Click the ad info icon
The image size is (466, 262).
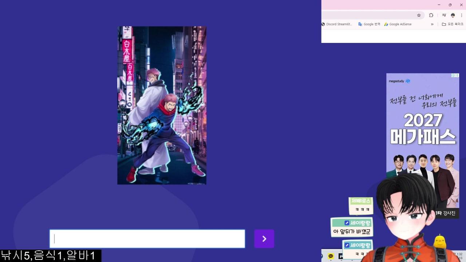pyautogui.click(x=453, y=75)
